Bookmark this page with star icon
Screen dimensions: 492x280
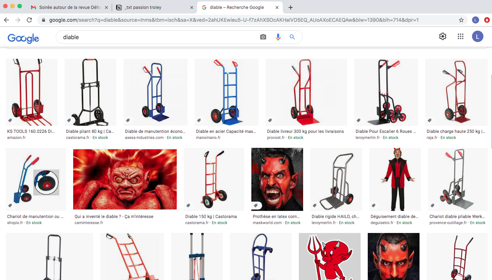pyautogui.click(x=461, y=20)
